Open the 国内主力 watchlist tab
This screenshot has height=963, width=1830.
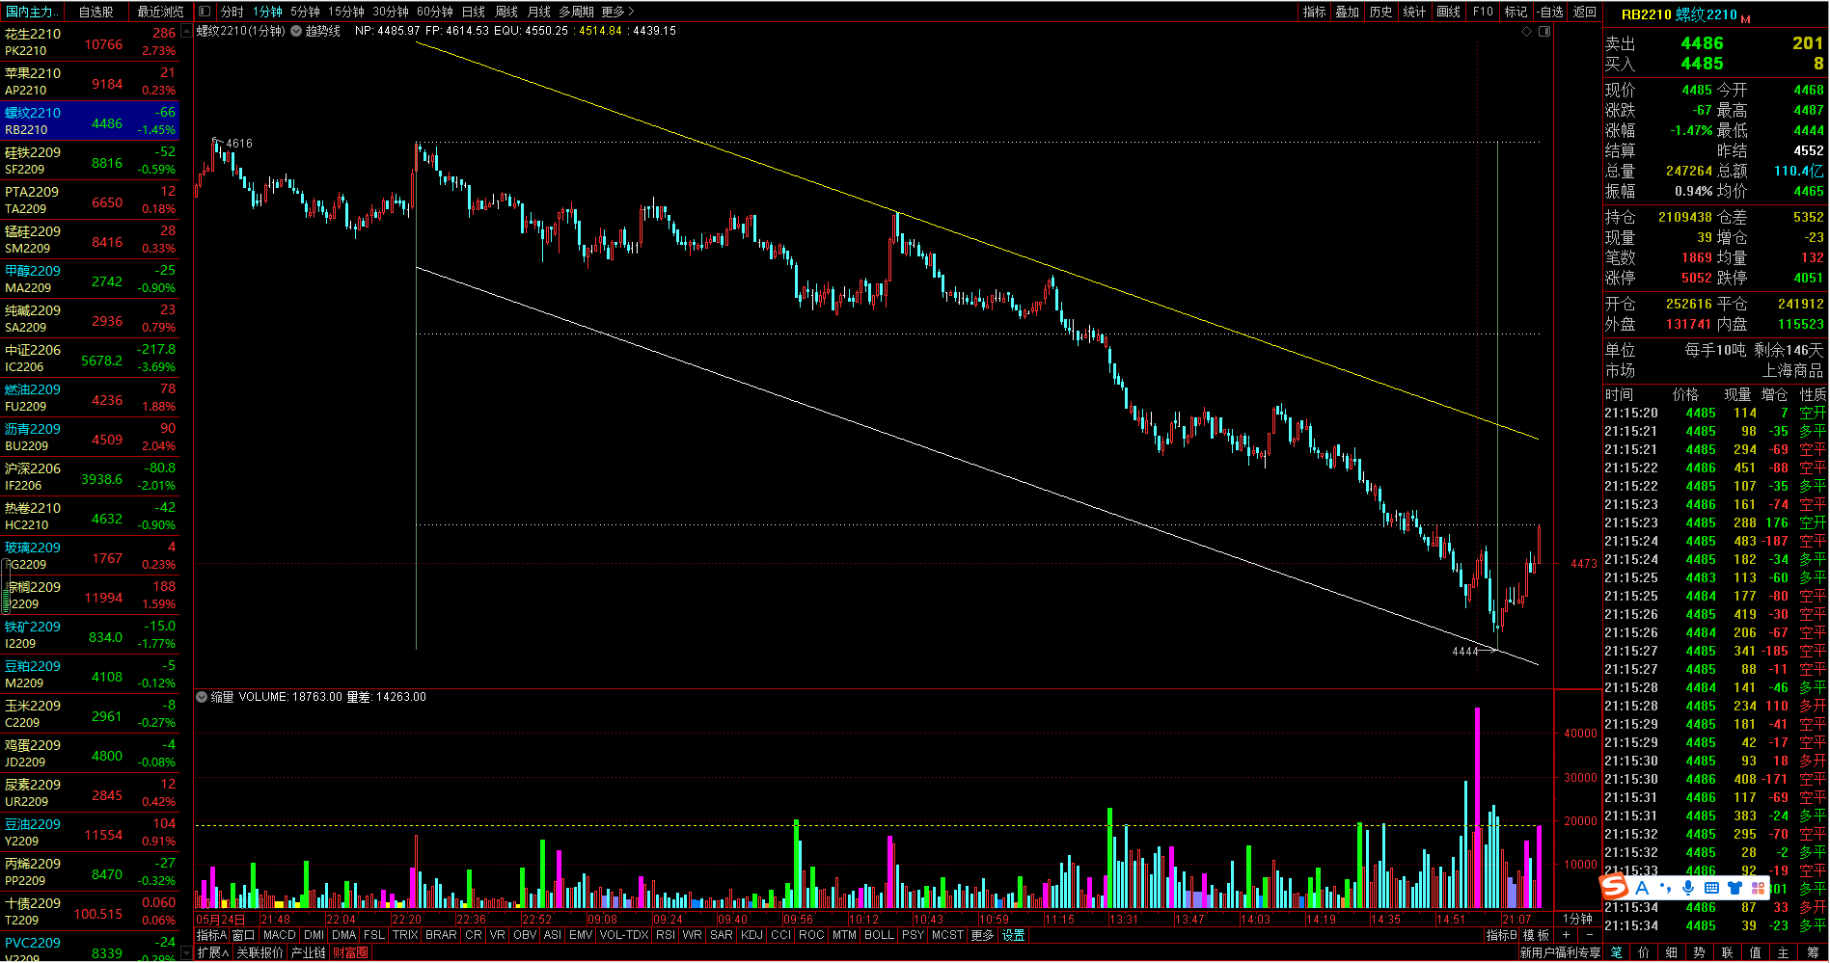click(31, 12)
